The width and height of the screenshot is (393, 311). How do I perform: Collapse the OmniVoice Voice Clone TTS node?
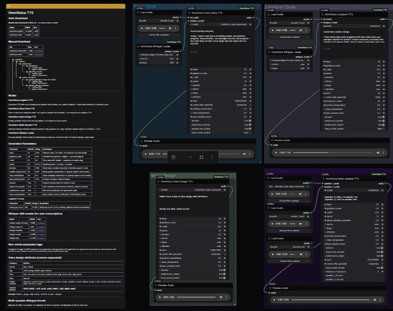pos(189,13)
